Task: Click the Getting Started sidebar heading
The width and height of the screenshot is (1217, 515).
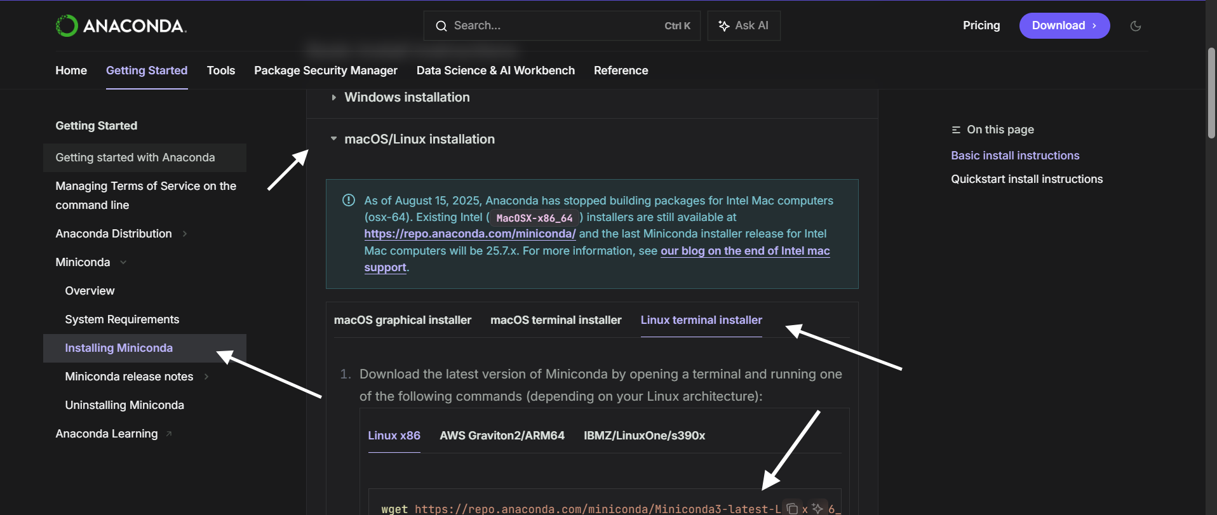Action: click(x=96, y=126)
